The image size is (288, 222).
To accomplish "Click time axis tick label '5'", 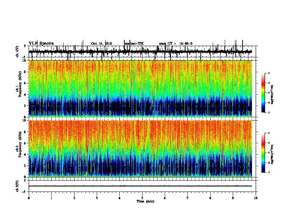I will click(142, 198).
